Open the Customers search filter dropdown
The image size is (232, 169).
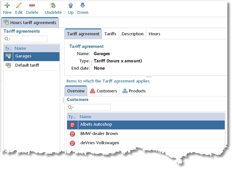coord(70,107)
